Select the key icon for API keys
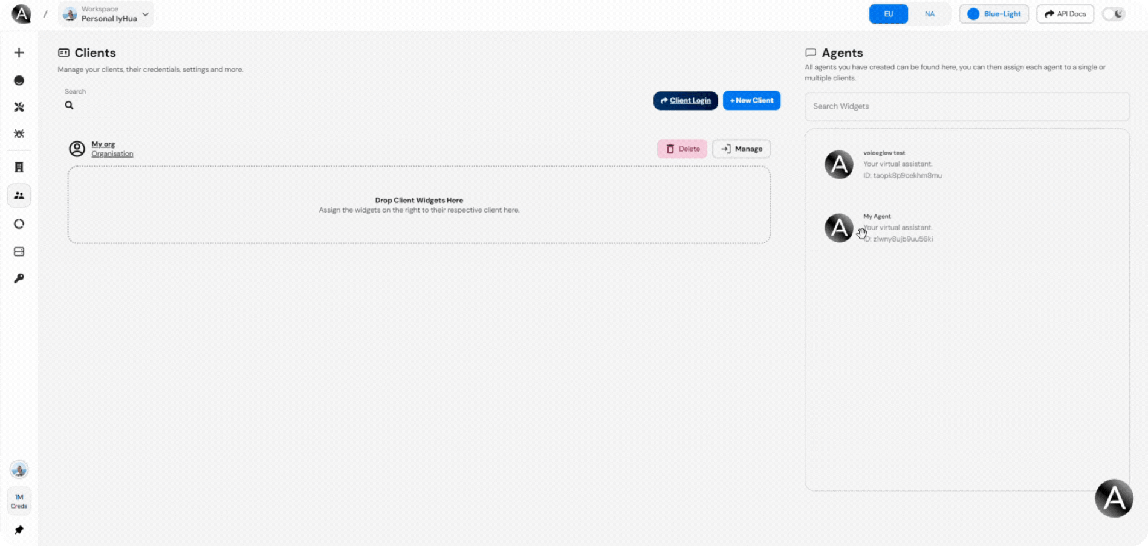The width and height of the screenshot is (1148, 546). 19,278
